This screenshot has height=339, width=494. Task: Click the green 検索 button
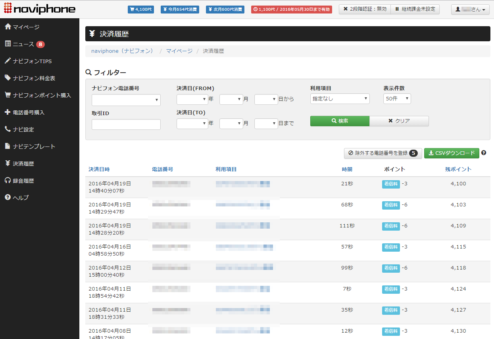(x=340, y=121)
